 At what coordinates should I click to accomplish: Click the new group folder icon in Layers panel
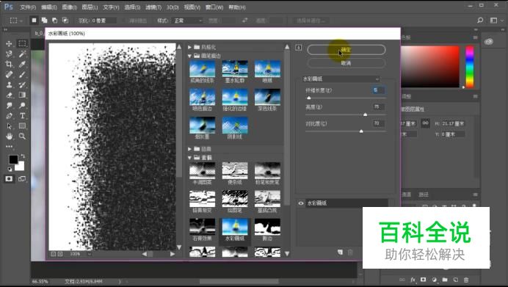[445, 280]
